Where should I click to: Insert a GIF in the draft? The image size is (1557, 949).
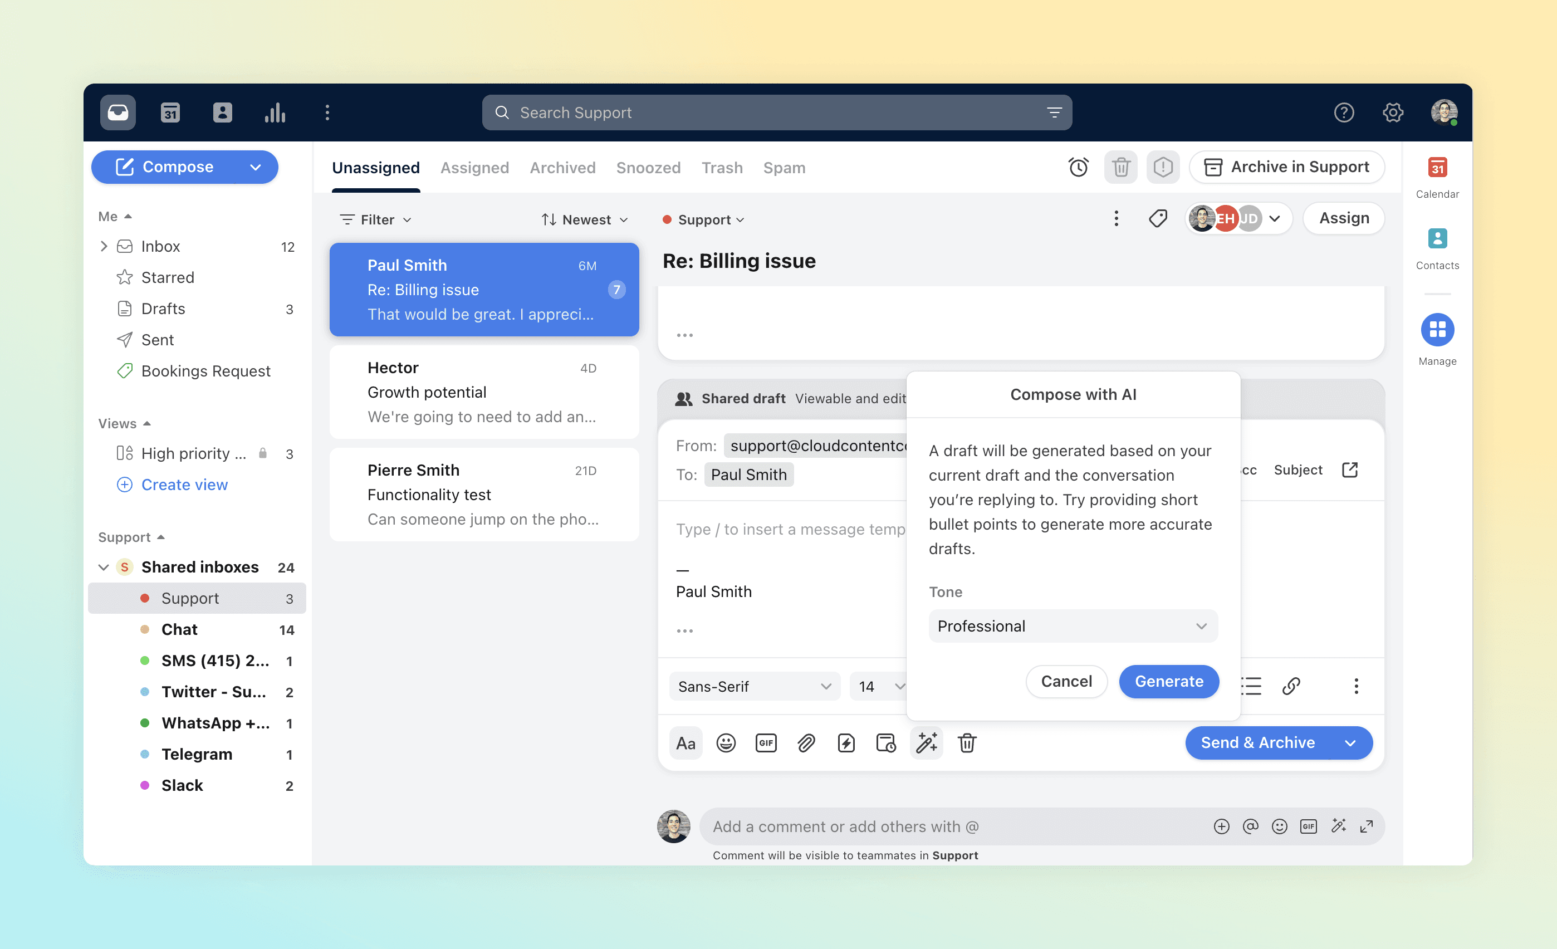(766, 743)
